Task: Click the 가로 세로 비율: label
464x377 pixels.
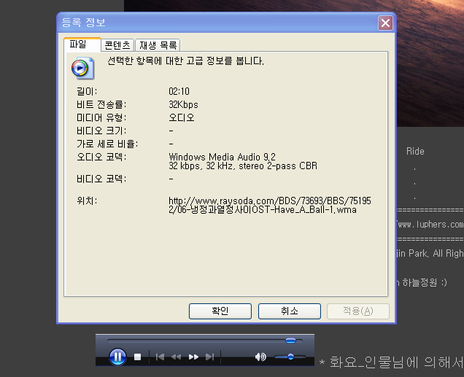Action: pos(107,144)
